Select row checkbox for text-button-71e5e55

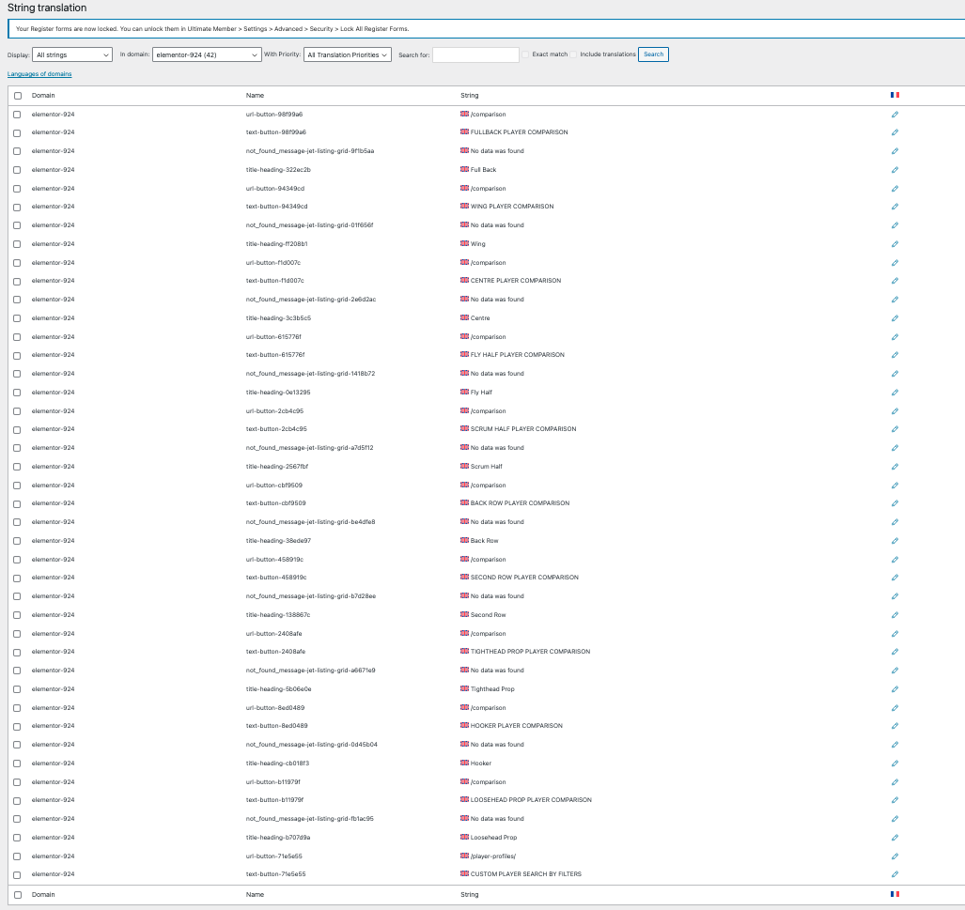tap(17, 875)
